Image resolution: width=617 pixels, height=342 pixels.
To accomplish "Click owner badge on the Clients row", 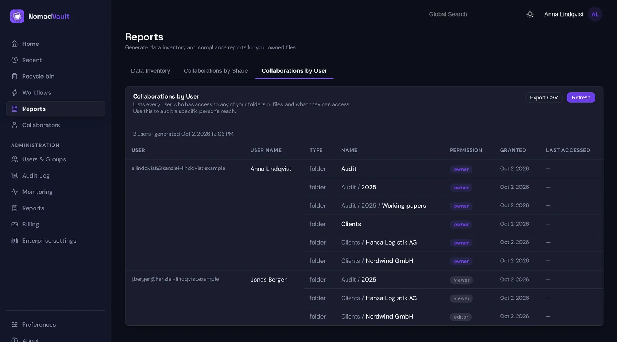I will click(461, 225).
